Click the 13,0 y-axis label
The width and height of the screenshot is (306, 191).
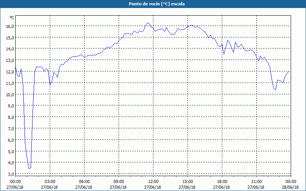[x=10, y=60]
